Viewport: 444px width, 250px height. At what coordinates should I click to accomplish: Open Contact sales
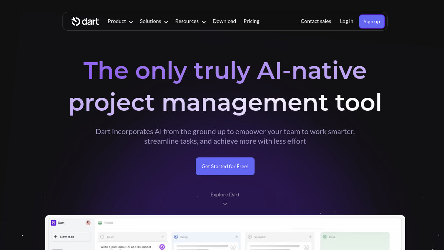click(316, 21)
